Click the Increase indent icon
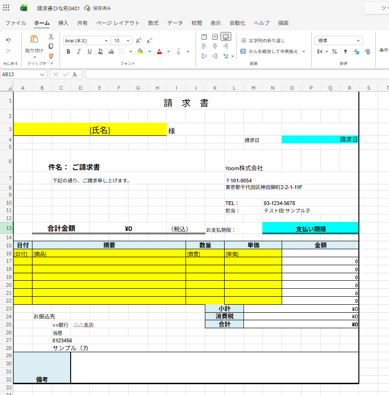Screen dimensions: 389x395 (x=215, y=56)
